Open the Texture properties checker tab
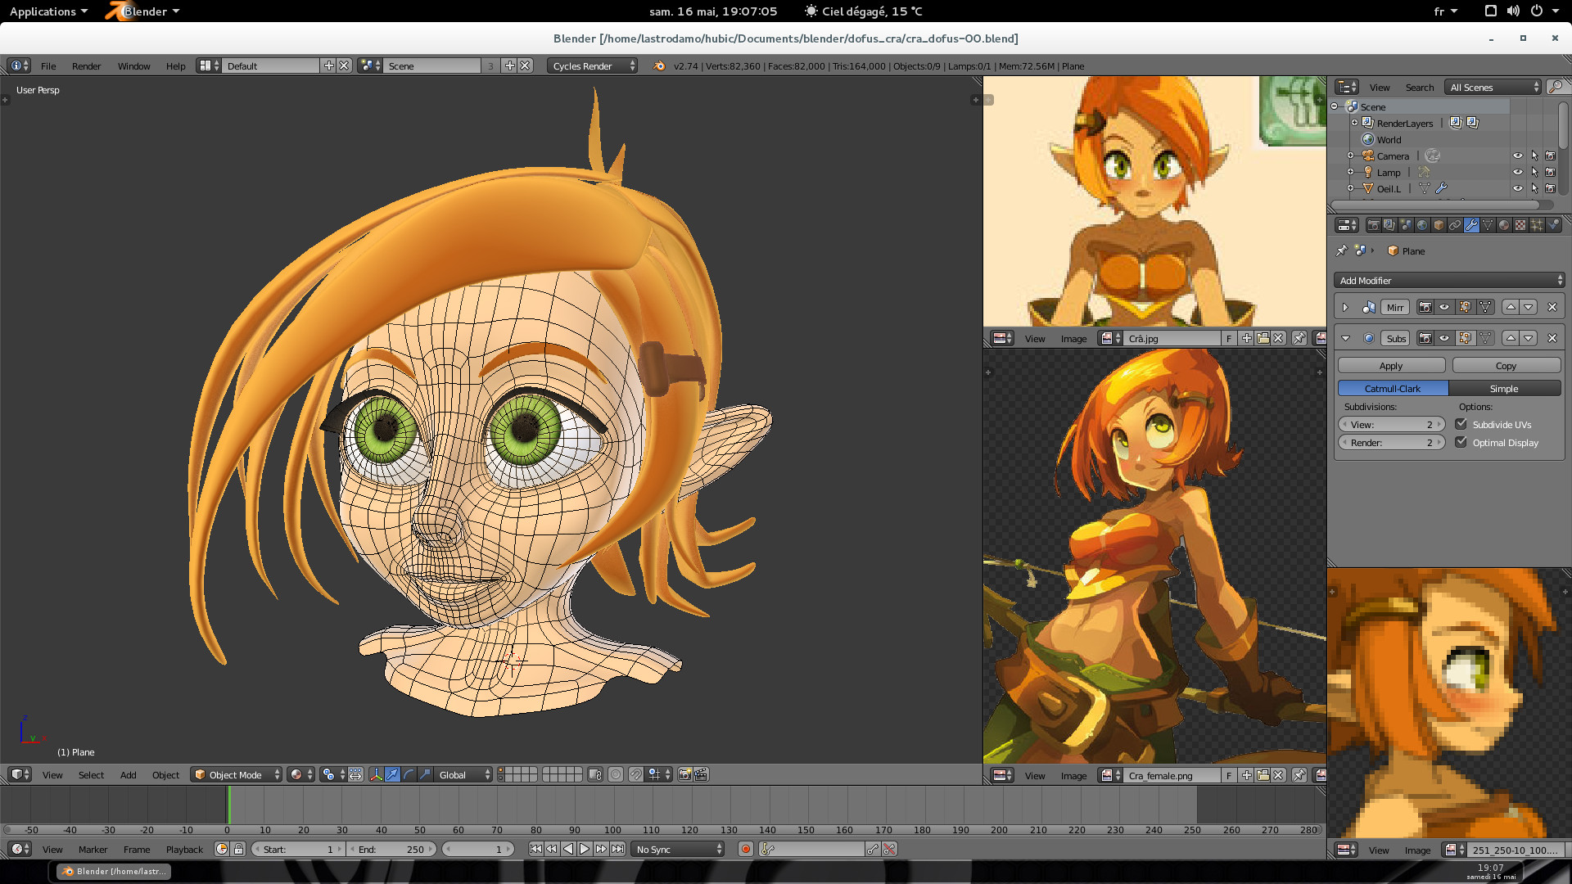The width and height of the screenshot is (1572, 884). point(1520,225)
